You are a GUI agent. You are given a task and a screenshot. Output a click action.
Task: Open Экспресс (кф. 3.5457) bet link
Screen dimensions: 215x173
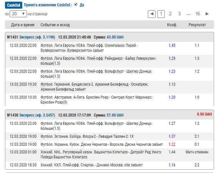[37, 115]
